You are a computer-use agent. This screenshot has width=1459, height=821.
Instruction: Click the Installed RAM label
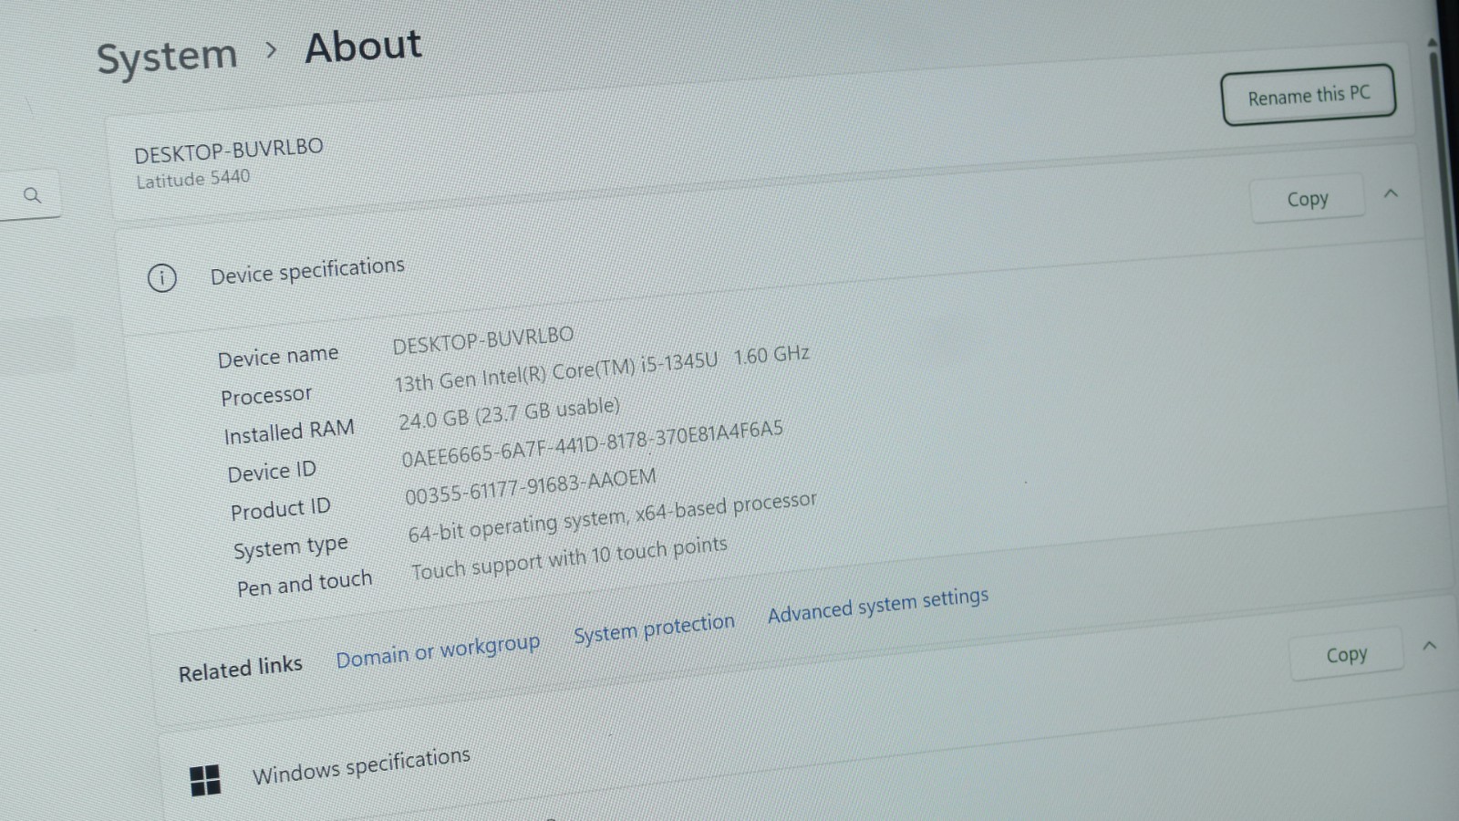pos(289,431)
